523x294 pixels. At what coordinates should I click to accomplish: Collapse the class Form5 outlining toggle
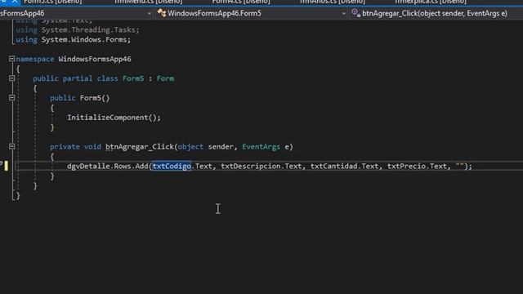[11, 78]
